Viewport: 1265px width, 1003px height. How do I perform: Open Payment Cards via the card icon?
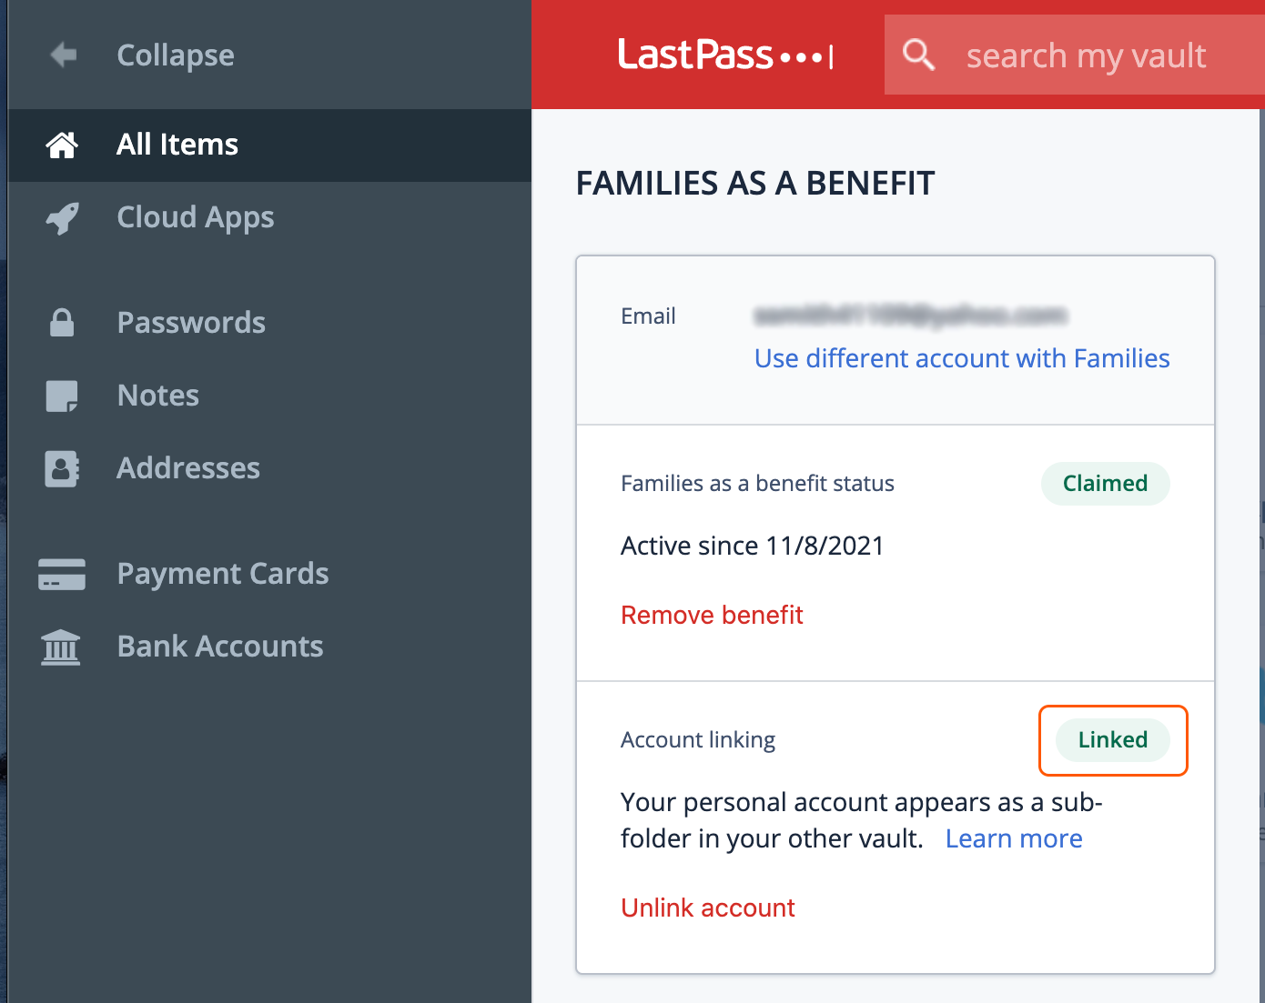pyautogui.click(x=61, y=574)
